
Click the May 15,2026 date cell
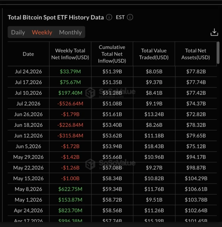(28, 178)
